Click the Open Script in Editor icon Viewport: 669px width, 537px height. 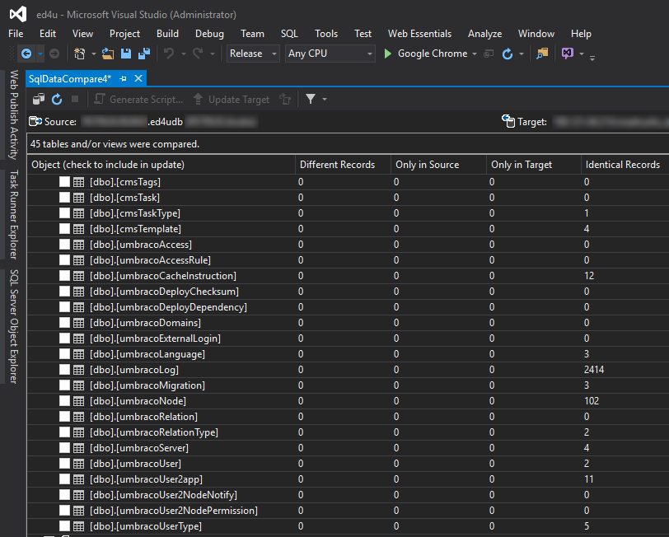click(285, 100)
